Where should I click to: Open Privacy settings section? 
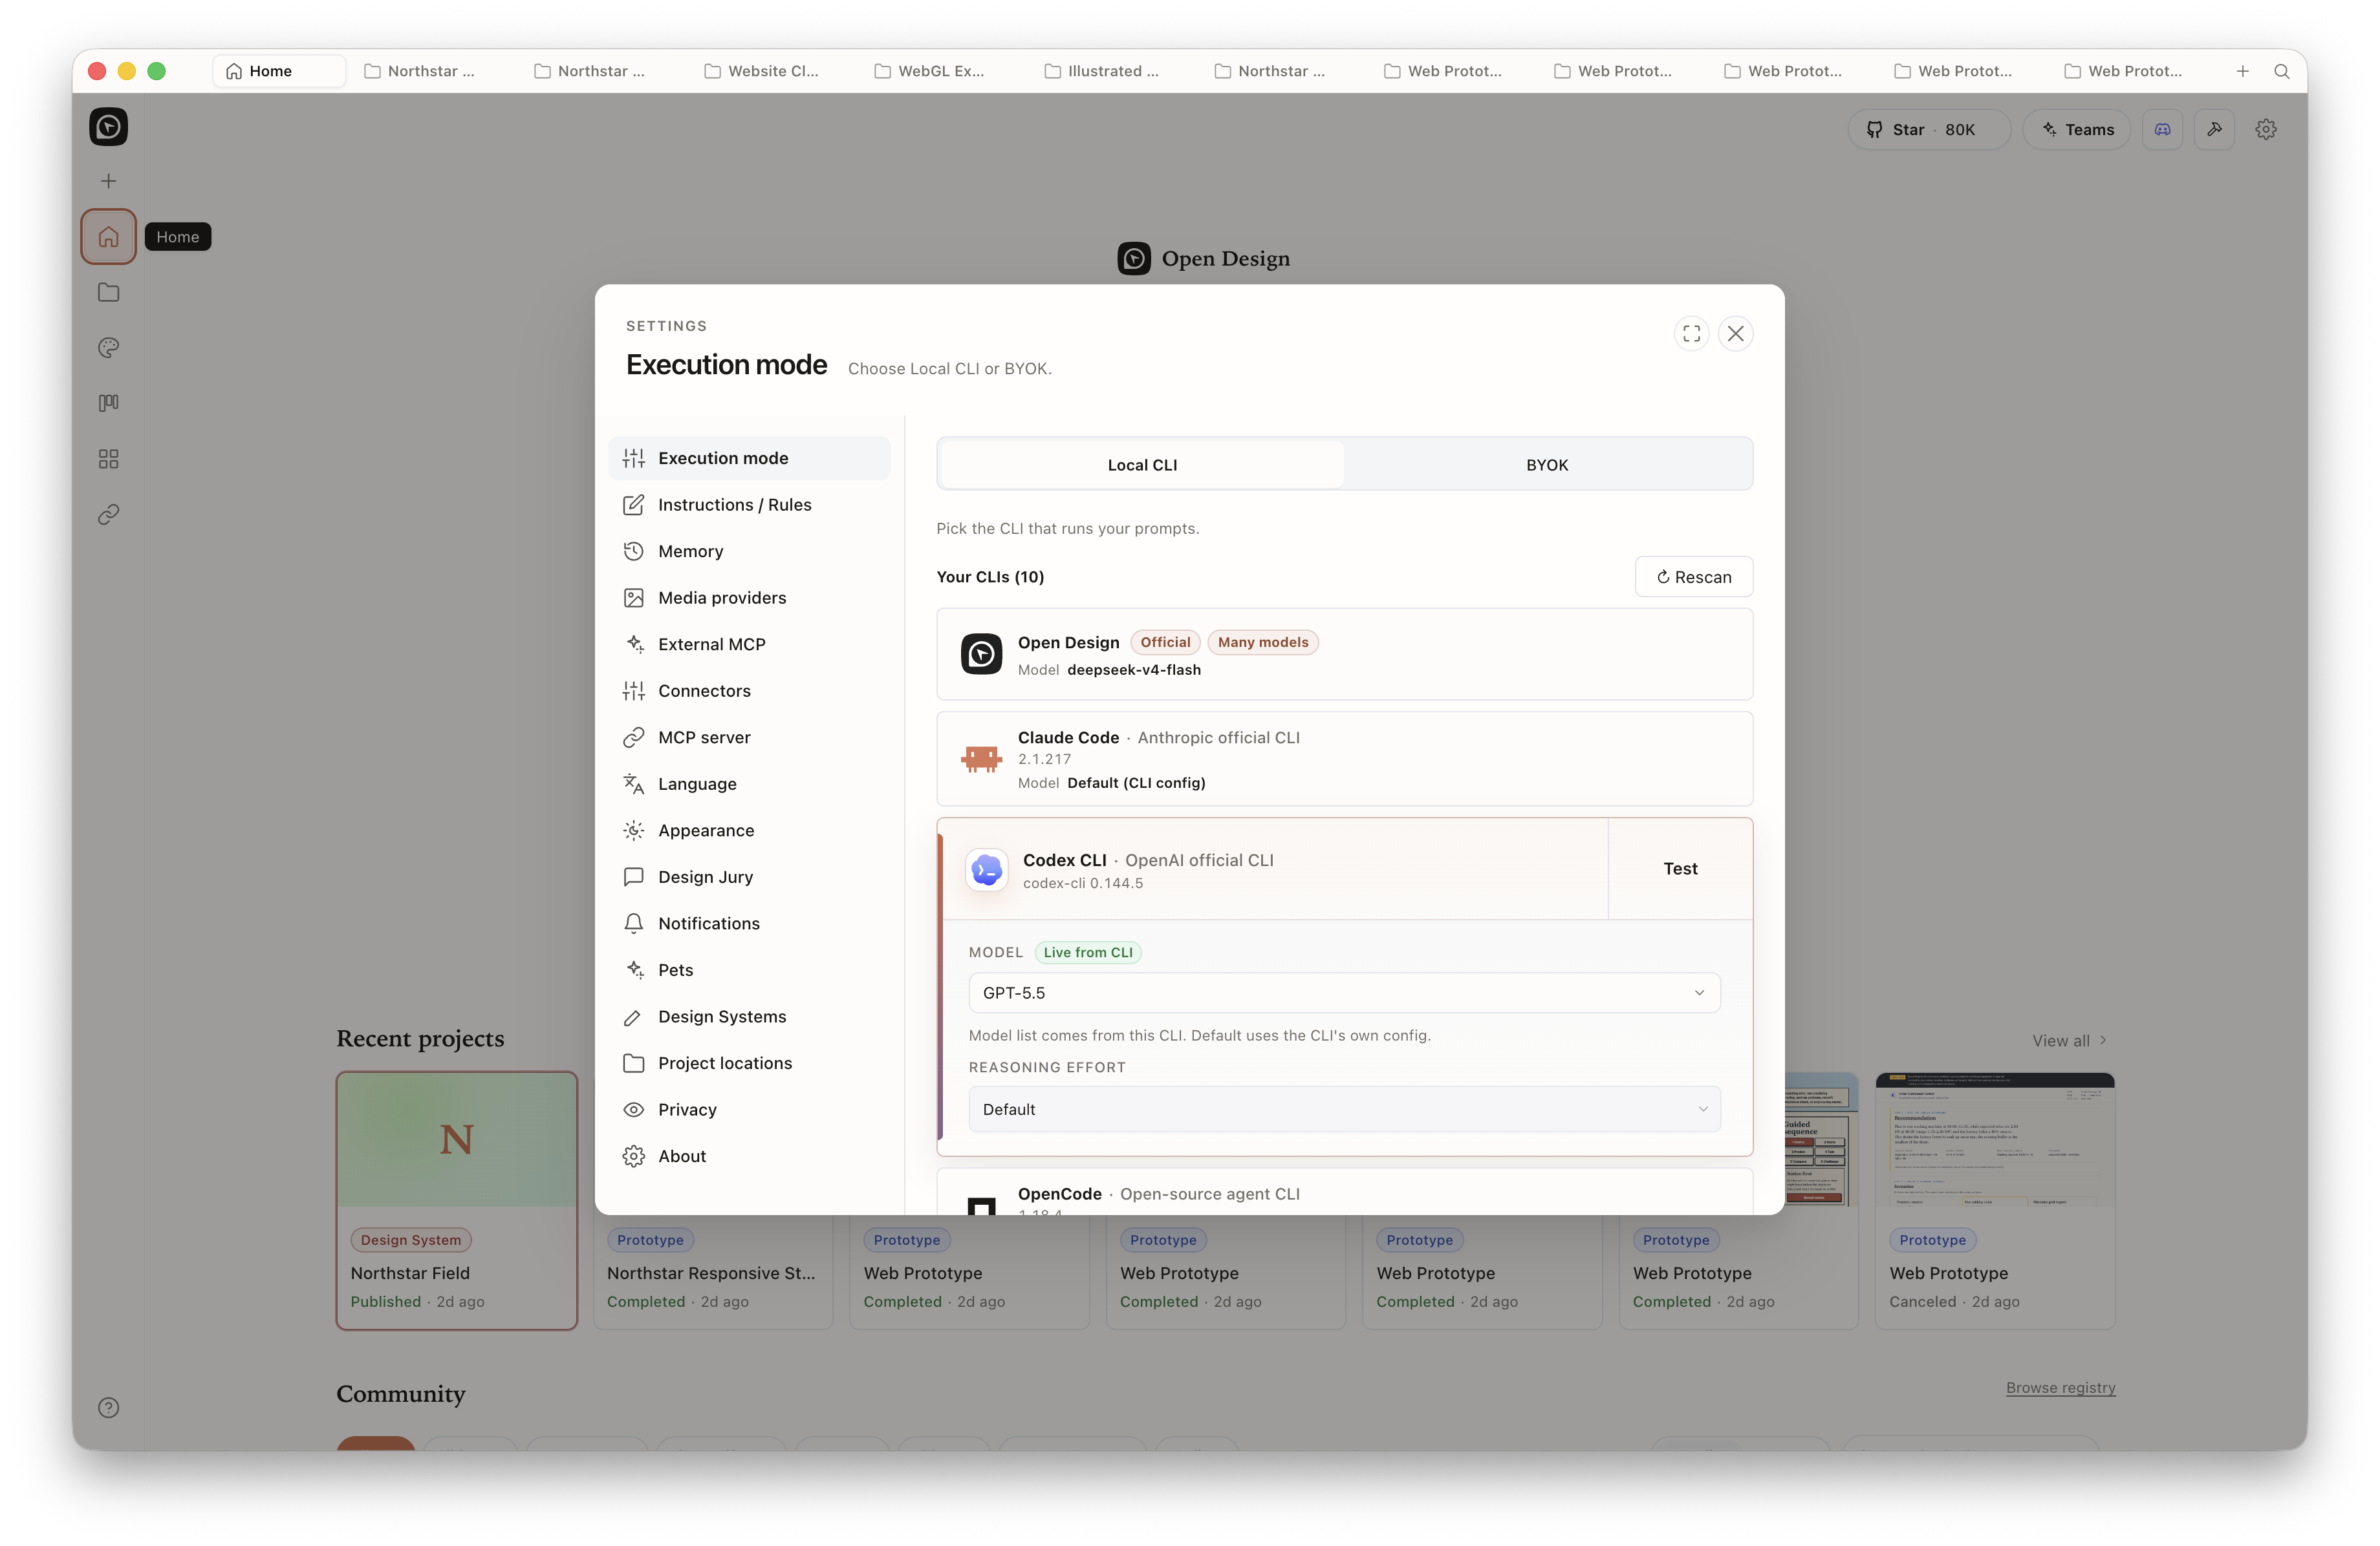point(749,1109)
